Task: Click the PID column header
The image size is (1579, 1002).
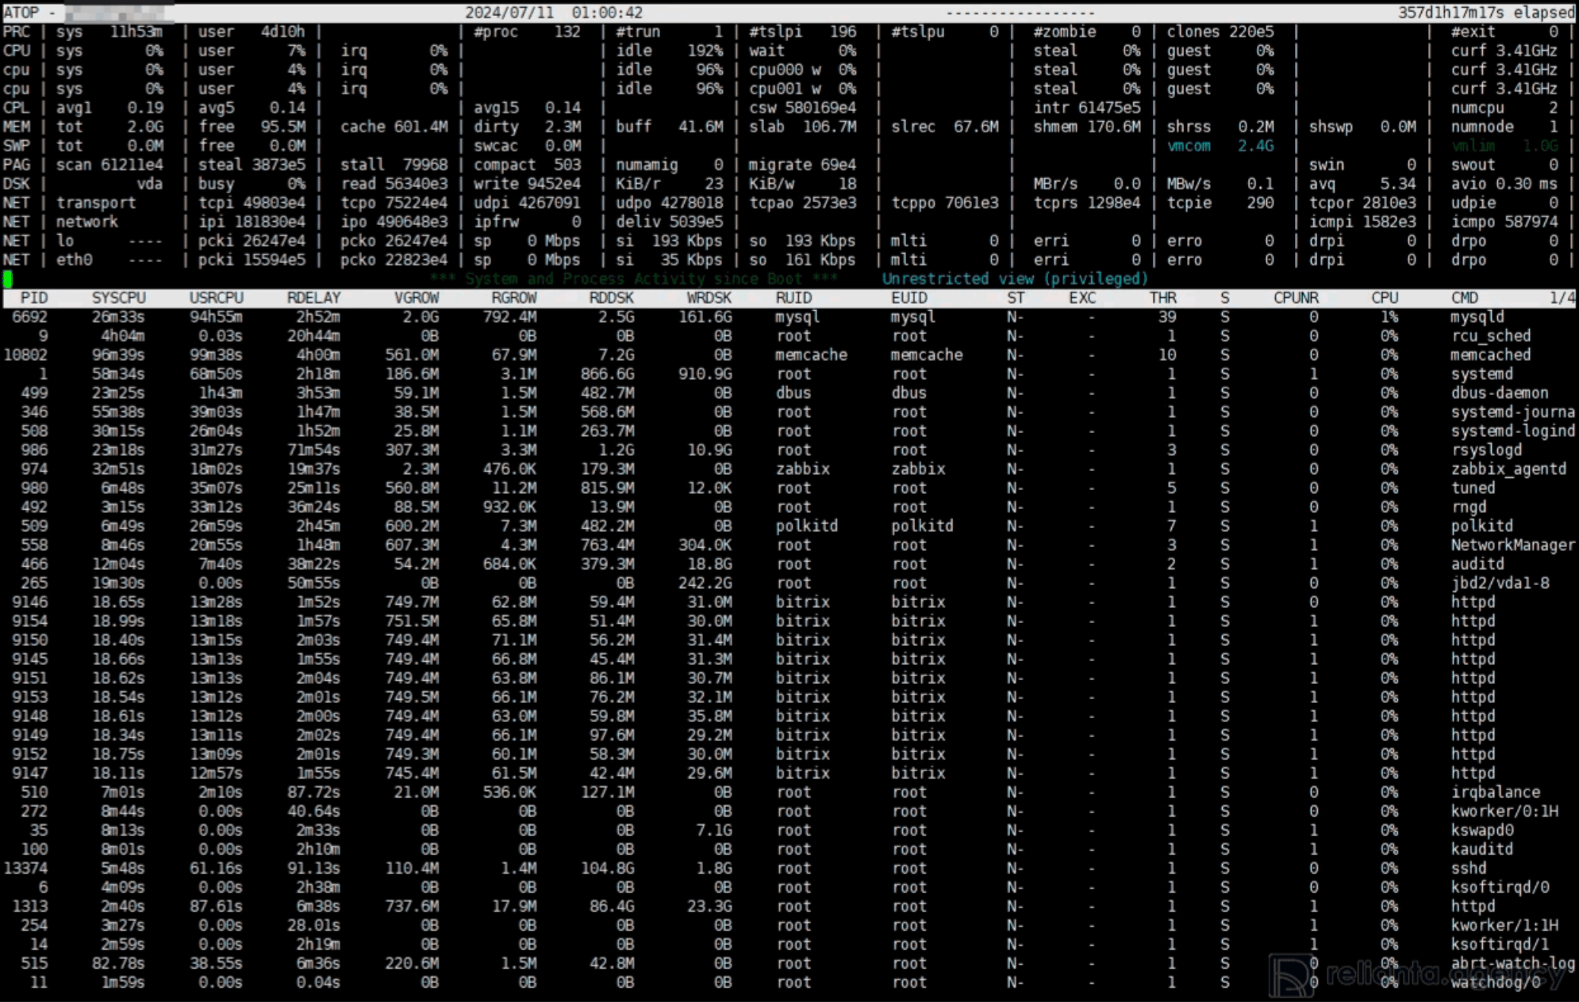Action: click(x=34, y=298)
